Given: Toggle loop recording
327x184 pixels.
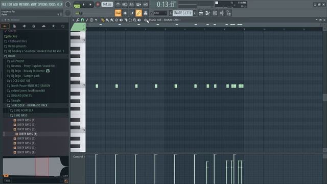Looking at the screenshot, I should coord(146,5).
